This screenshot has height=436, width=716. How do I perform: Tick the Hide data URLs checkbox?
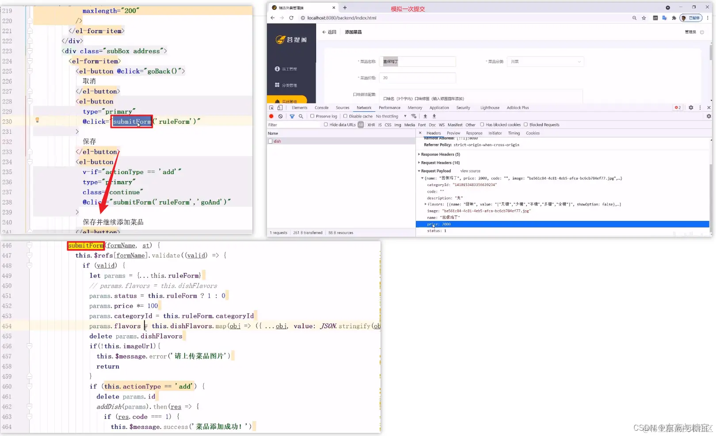point(326,125)
